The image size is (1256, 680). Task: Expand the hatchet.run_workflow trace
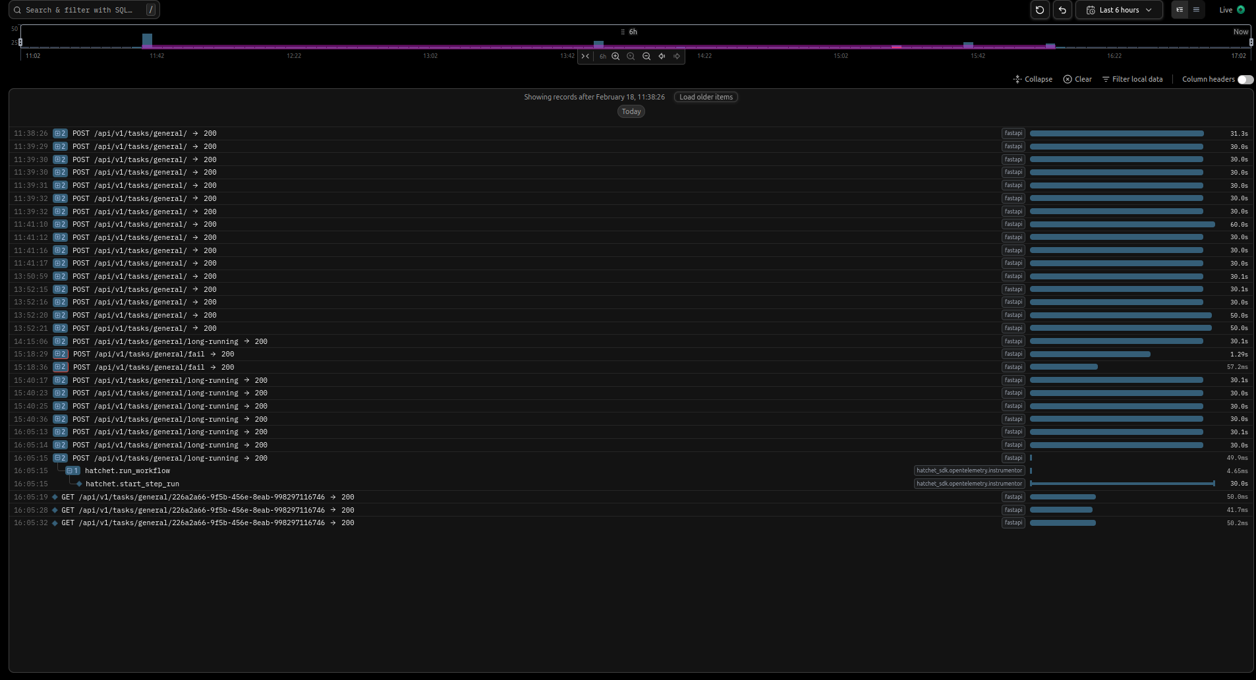pyautogui.click(x=72, y=470)
